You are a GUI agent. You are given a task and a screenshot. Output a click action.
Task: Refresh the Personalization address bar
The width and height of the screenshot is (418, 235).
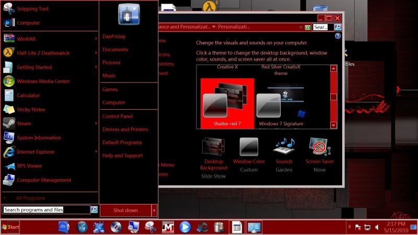tap(307, 28)
